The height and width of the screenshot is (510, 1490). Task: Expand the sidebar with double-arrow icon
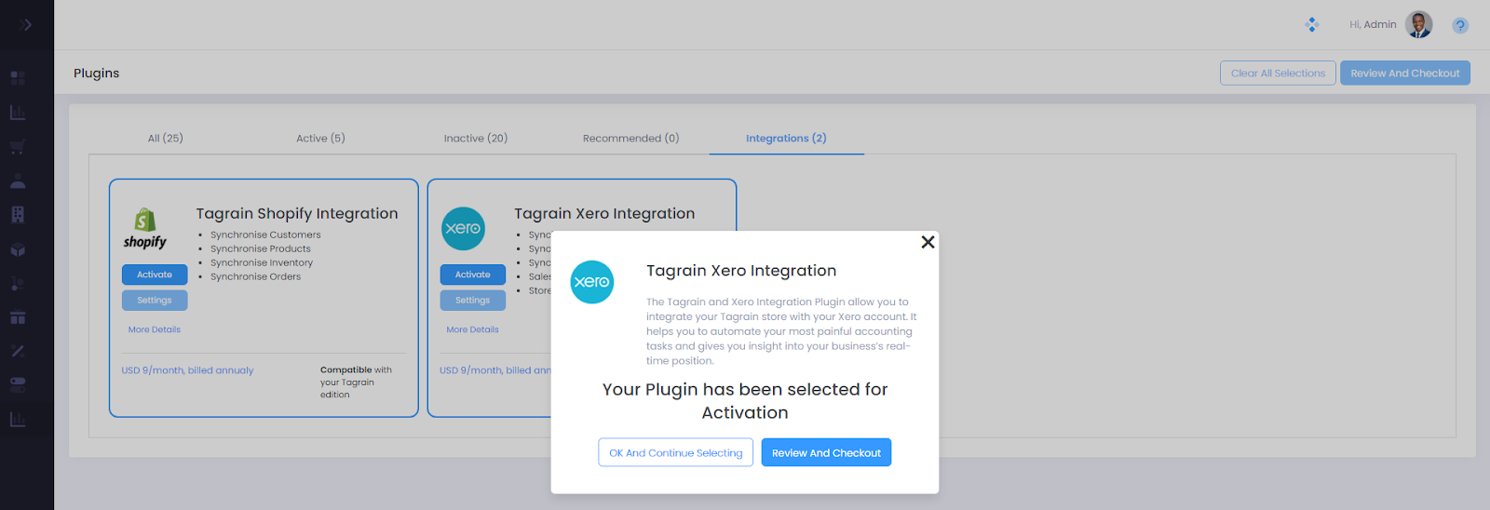click(x=25, y=24)
